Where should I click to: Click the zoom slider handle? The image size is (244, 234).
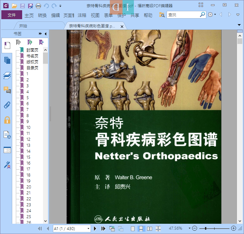pyautogui.click(x=206, y=228)
